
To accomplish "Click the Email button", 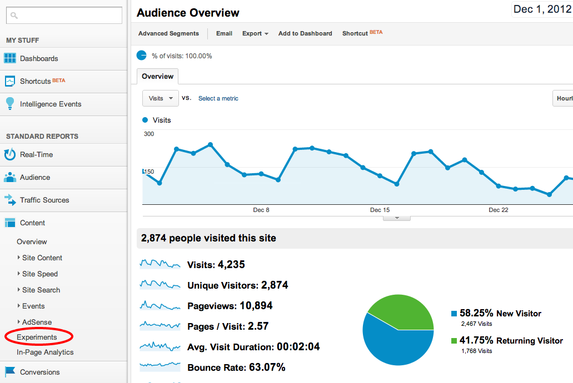I will (x=224, y=33).
